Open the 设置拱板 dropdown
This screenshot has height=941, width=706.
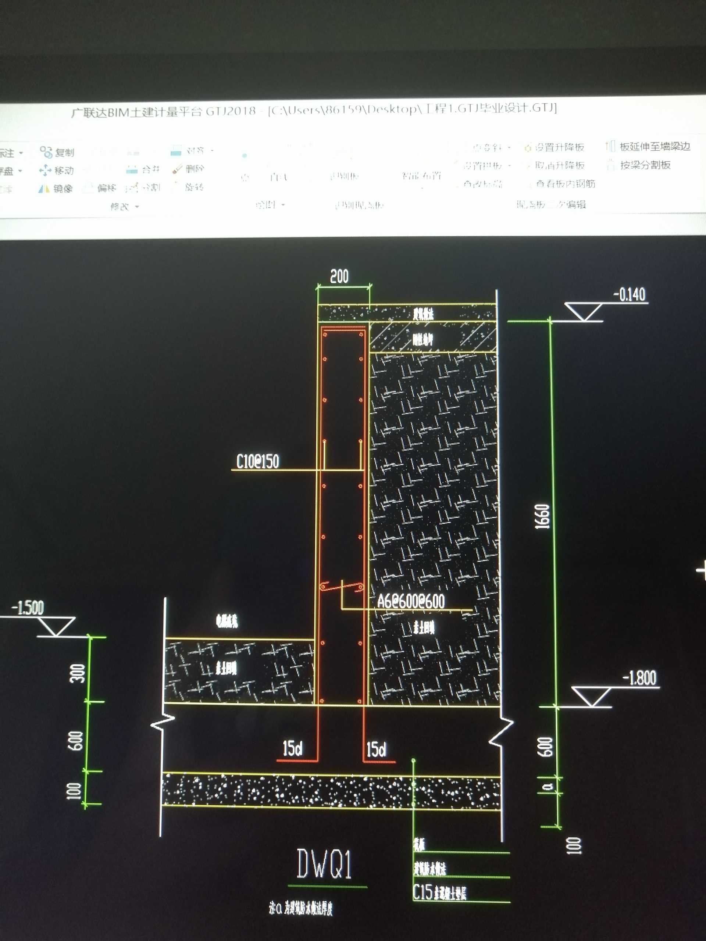tap(509, 165)
